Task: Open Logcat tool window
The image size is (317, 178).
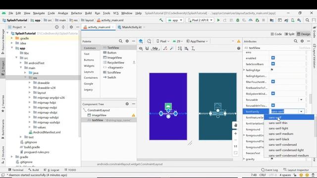Action: coord(52,170)
